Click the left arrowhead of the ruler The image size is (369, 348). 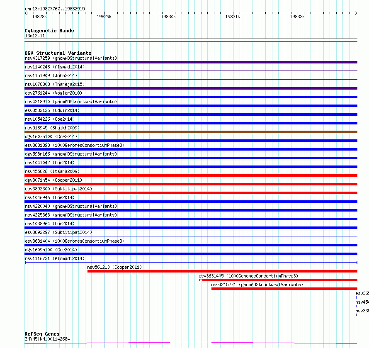(x=26, y=13)
